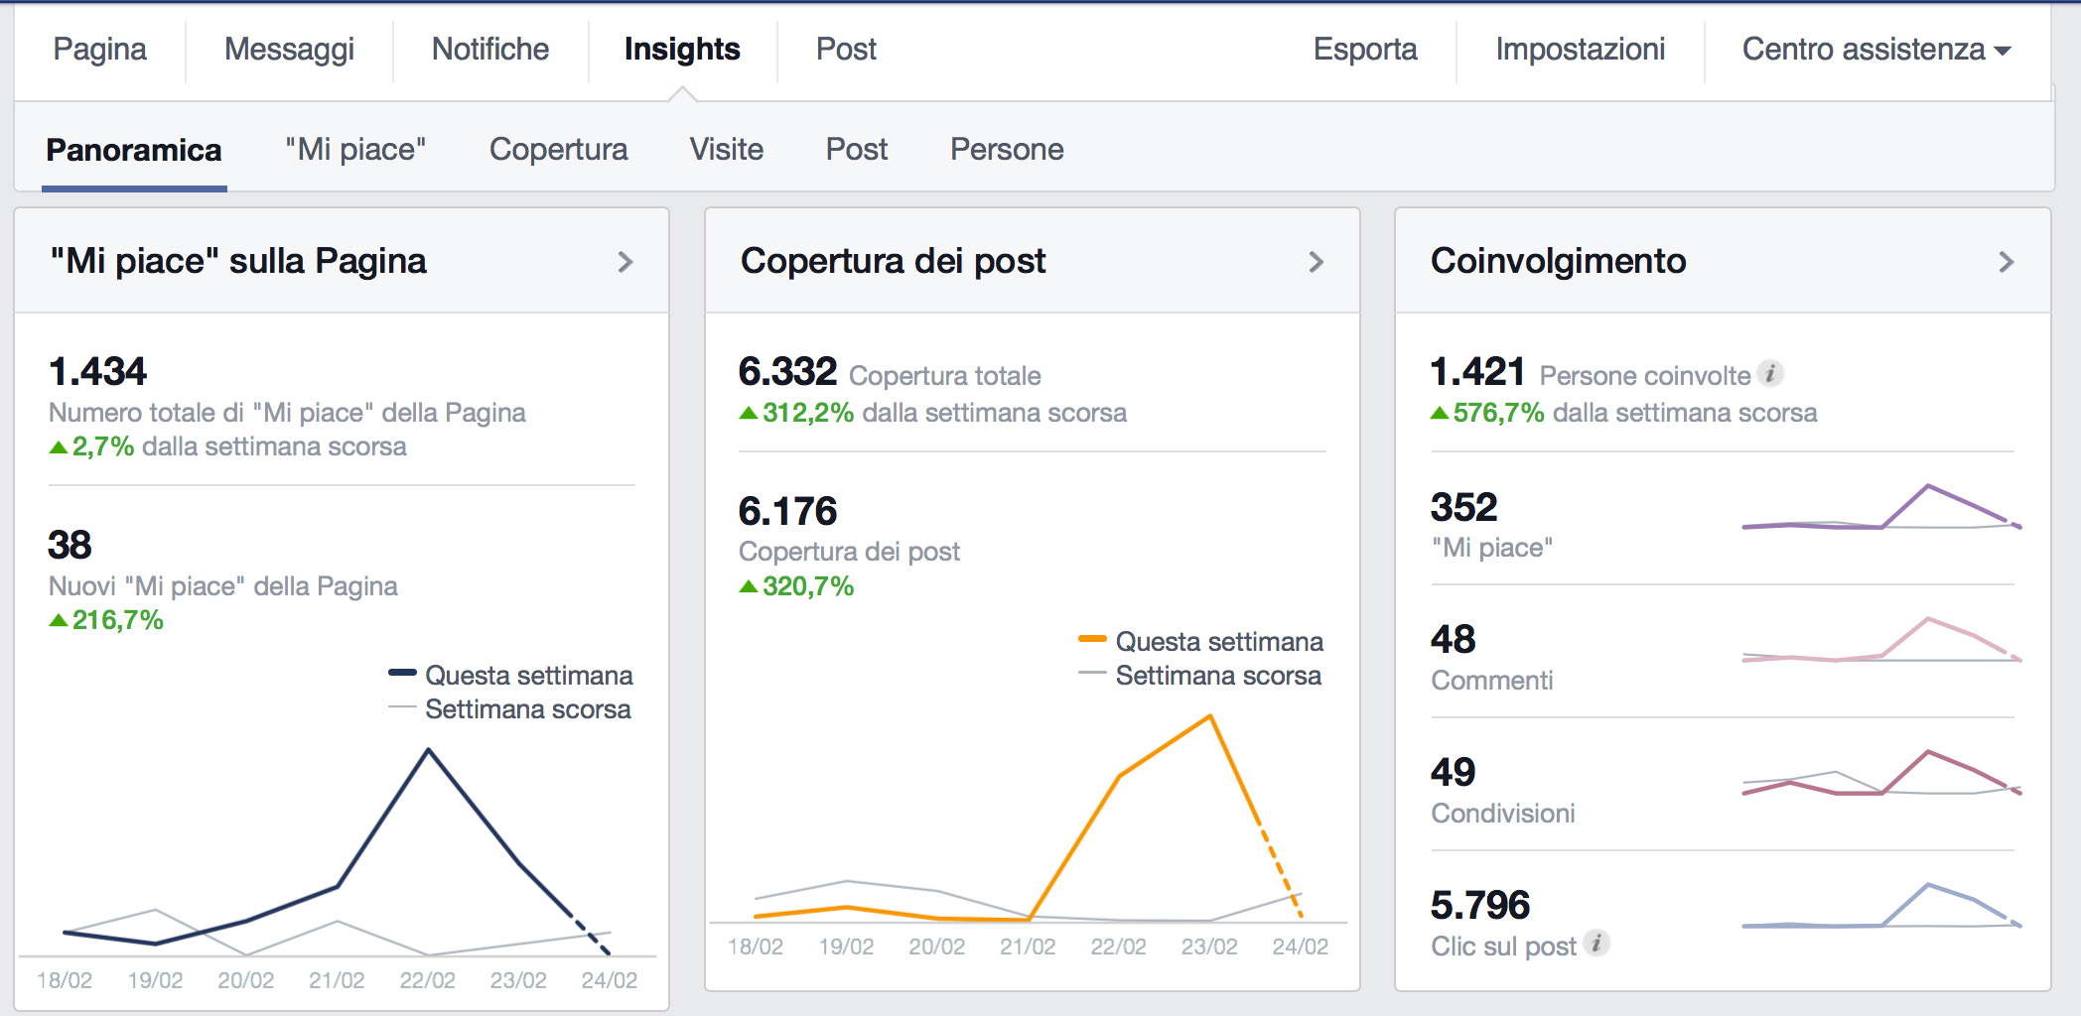Expand Copertura dei post chevron
The height and width of the screenshot is (1016, 2081).
point(1316,262)
